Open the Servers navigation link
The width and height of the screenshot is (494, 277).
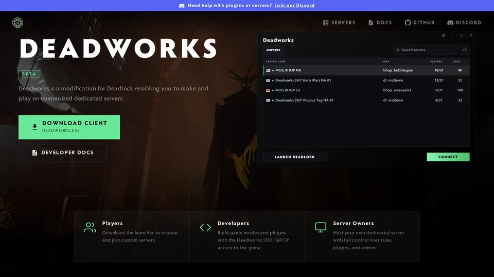pyautogui.click(x=339, y=23)
